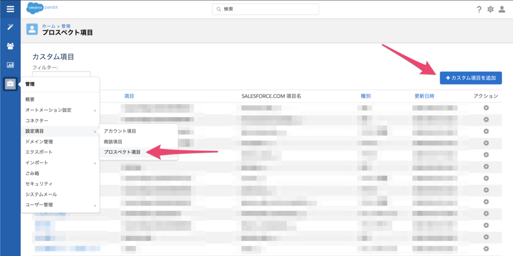
Task: Expand オートメーション設定 submenu
Action: coord(60,110)
